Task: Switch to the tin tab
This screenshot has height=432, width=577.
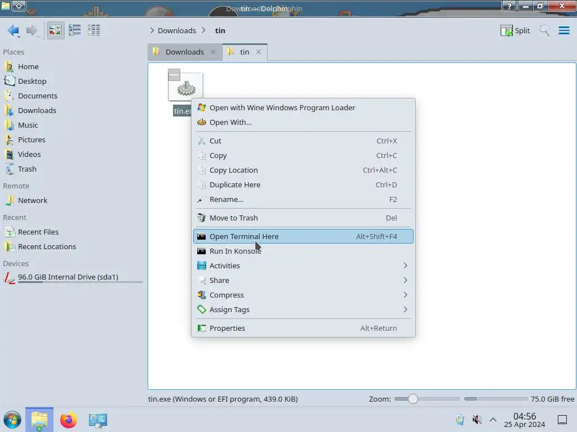Action: coord(245,52)
